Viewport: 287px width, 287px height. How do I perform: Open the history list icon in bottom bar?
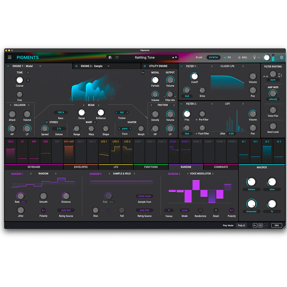tap(260, 225)
